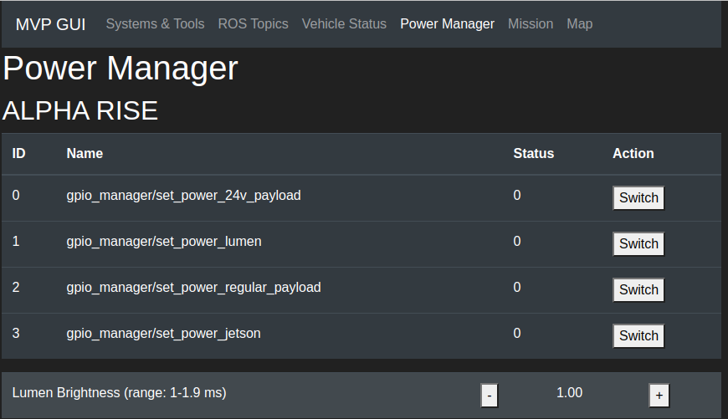
Task: Click the Lumen Brightness value 1.00
Action: pyautogui.click(x=569, y=393)
